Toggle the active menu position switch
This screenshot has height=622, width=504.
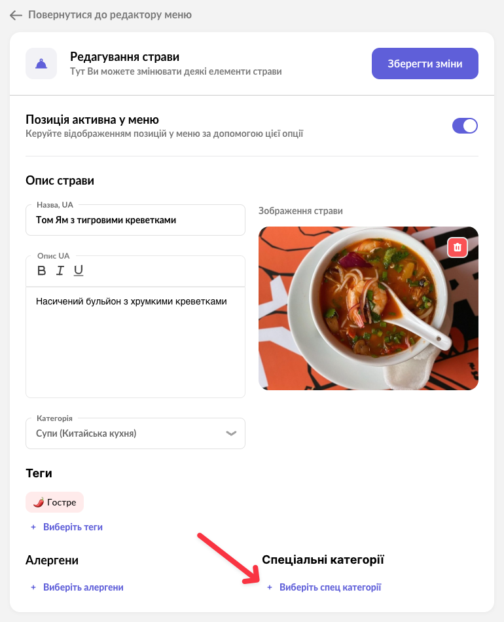click(465, 126)
